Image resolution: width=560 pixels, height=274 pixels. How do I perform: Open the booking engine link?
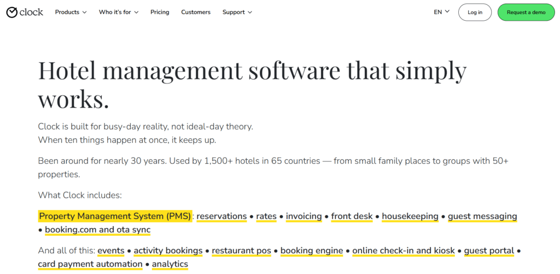coord(312,251)
